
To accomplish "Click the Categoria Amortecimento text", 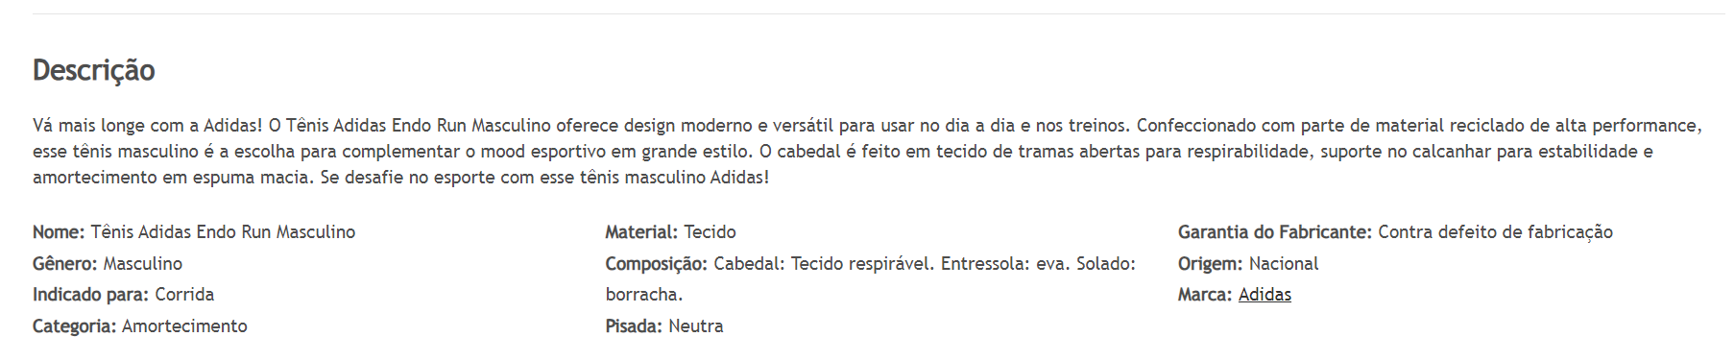I will pyautogui.click(x=140, y=326).
